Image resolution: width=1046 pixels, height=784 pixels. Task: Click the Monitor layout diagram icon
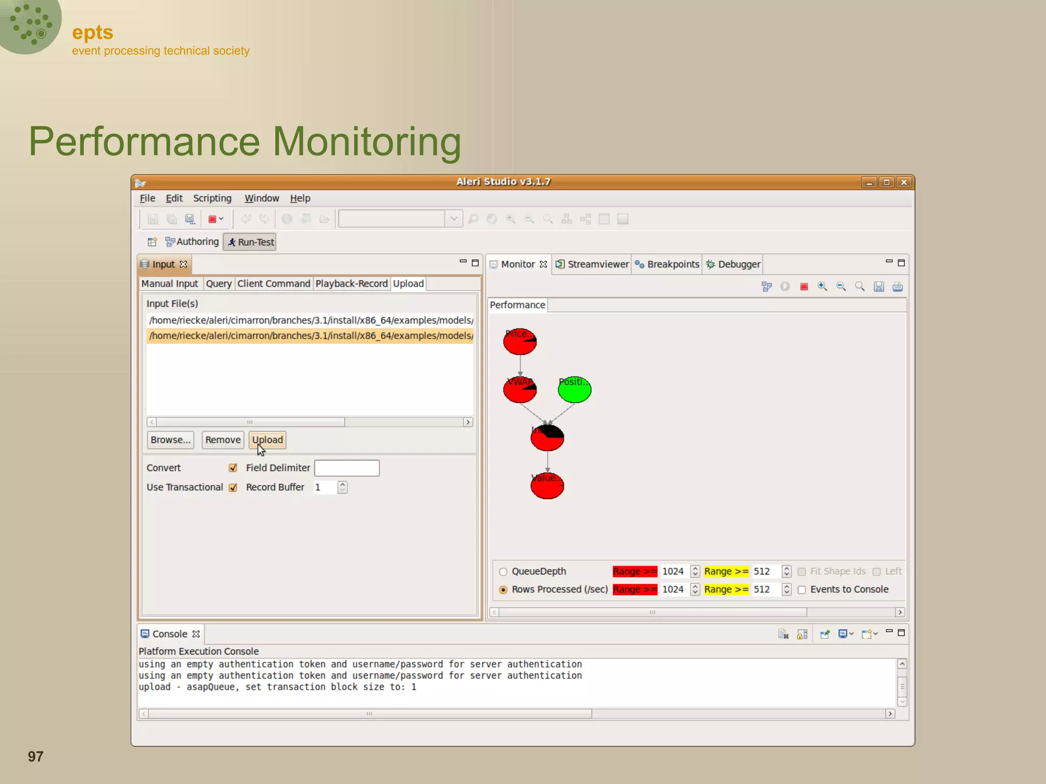[x=767, y=287]
